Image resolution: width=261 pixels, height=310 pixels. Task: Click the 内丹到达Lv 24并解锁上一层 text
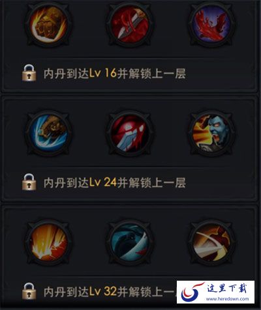pos(115,182)
